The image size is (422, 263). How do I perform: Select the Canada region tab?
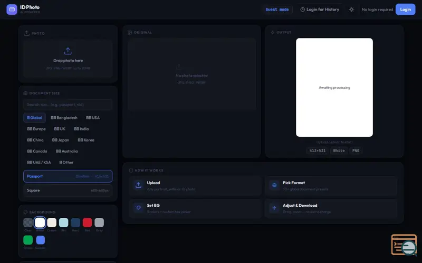click(37, 151)
